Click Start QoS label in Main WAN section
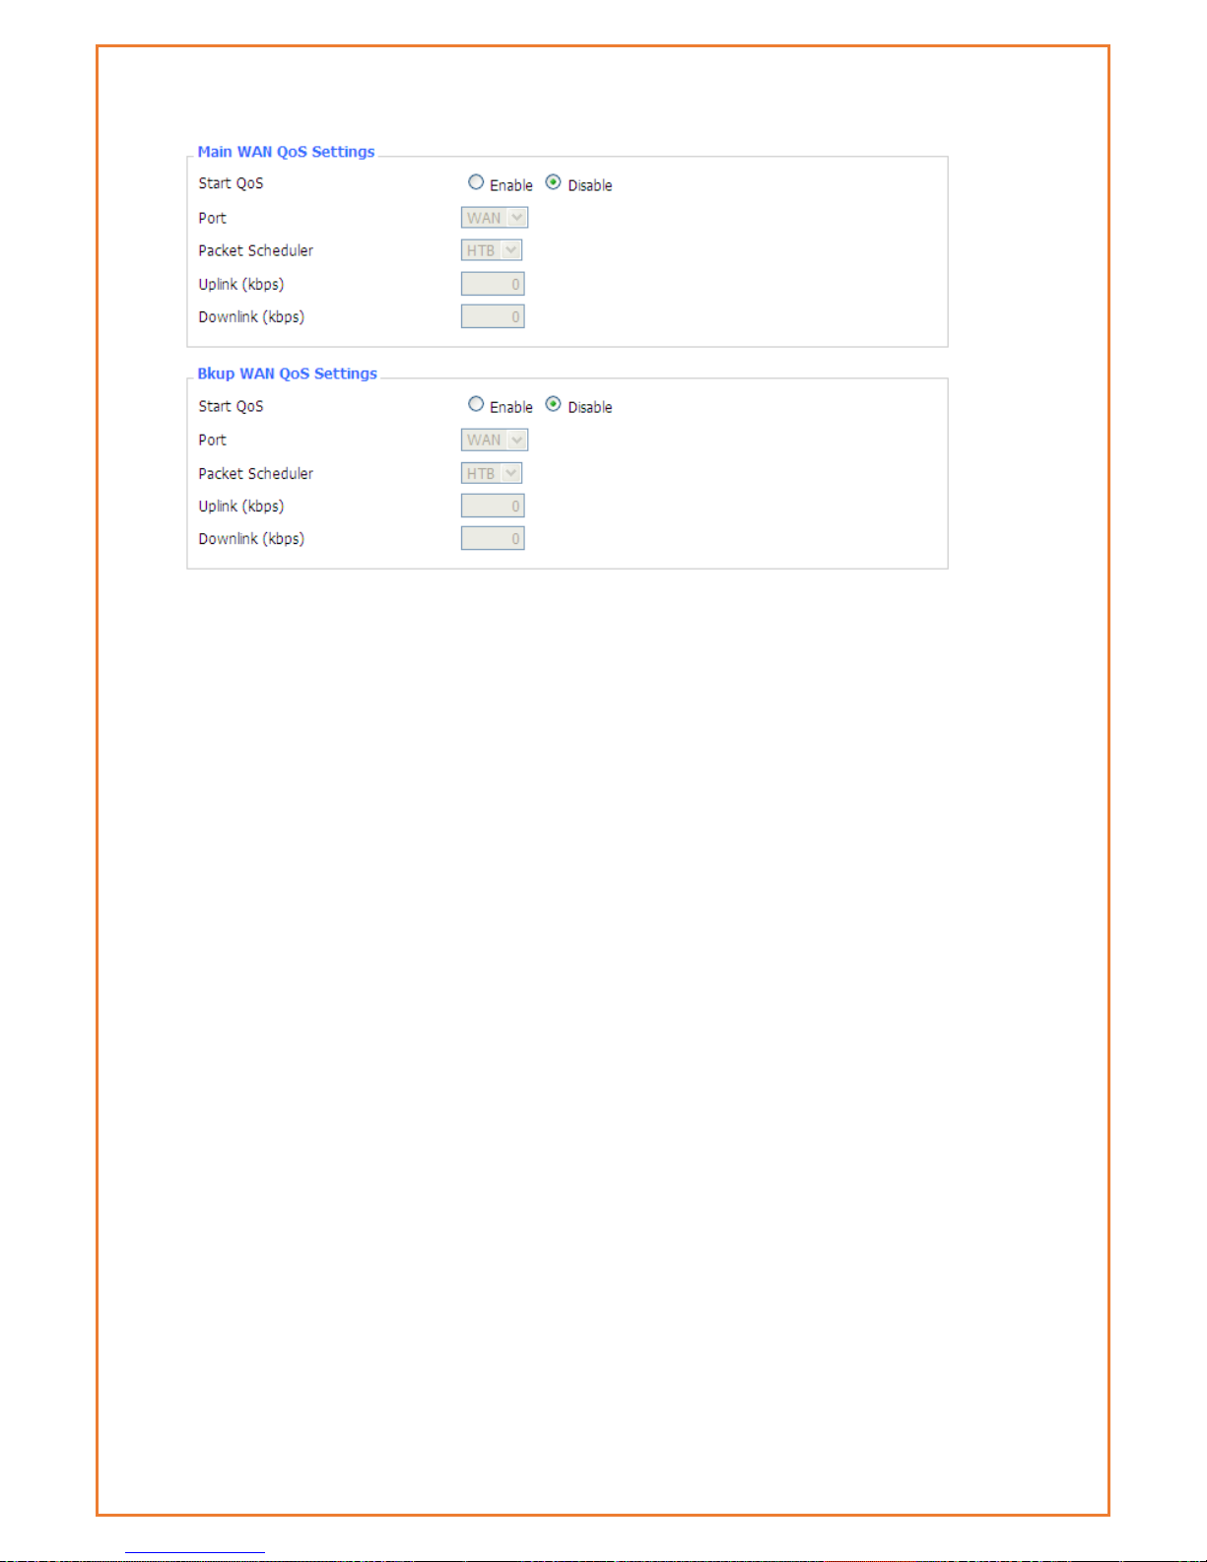The width and height of the screenshot is (1207, 1562). [231, 183]
